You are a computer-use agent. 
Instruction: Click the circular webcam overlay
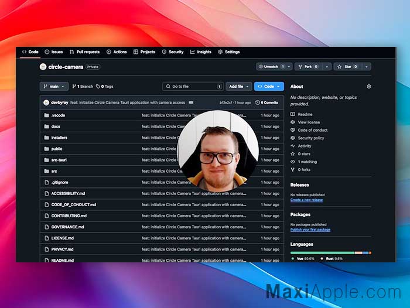pyautogui.click(x=218, y=151)
